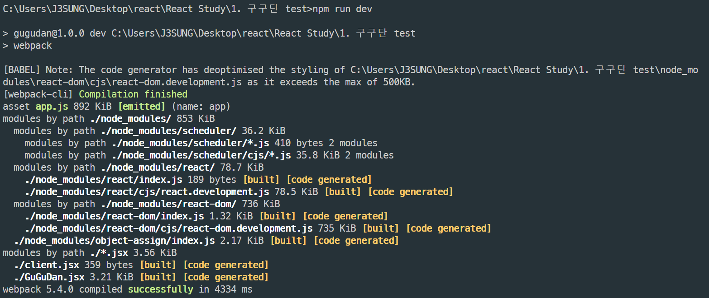Select the green 'Compilation finished' text
Screen dimensions: 709x298
tap(133, 94)
